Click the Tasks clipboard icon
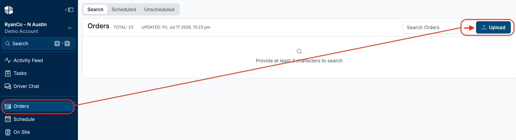516x140 pixels. tap(8, 73)
